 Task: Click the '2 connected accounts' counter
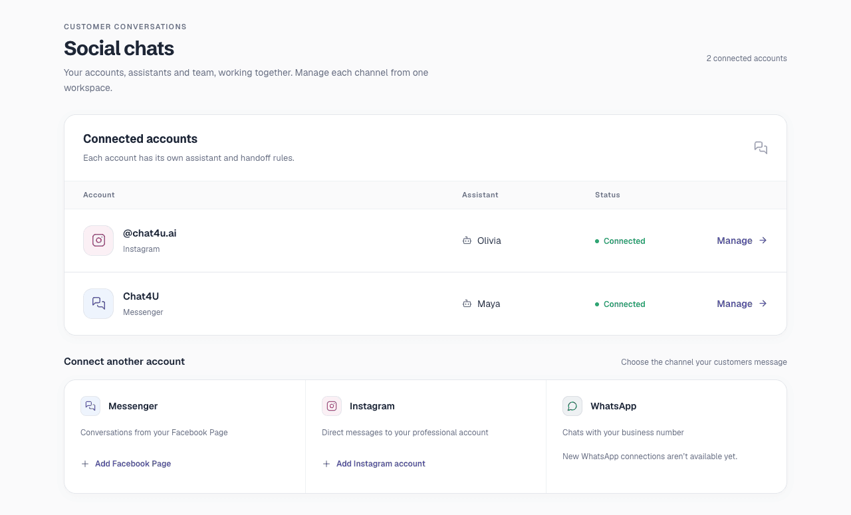[747, 58]
